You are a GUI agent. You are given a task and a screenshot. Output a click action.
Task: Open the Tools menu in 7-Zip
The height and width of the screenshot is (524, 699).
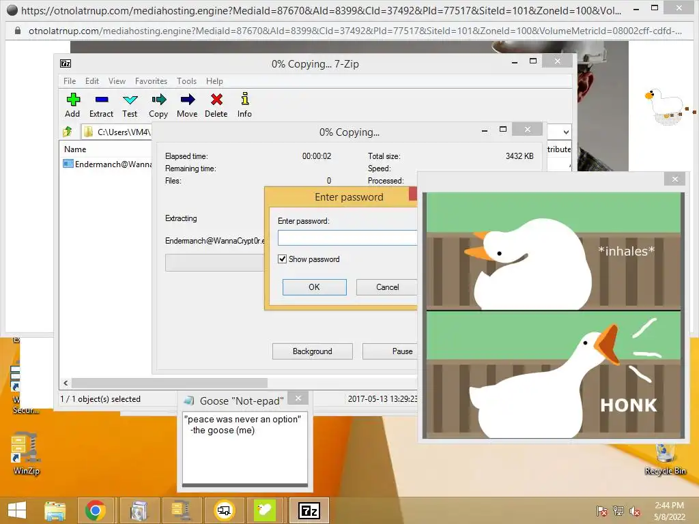[186, 81]
